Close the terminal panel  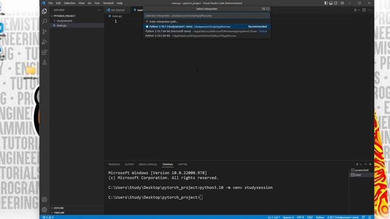point(370,164)
